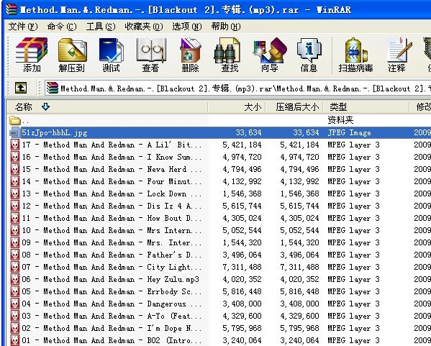Sort by the 类型 column header
The image size is (431, 346).
coord(366,106)
